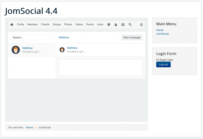Open the Groups menu item
203x139 pixels.
57,24
